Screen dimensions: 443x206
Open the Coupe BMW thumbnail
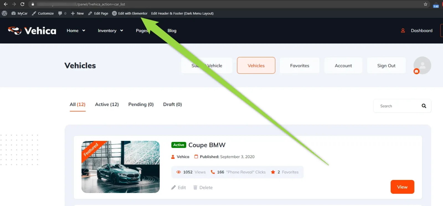click(x=120, y=167)
